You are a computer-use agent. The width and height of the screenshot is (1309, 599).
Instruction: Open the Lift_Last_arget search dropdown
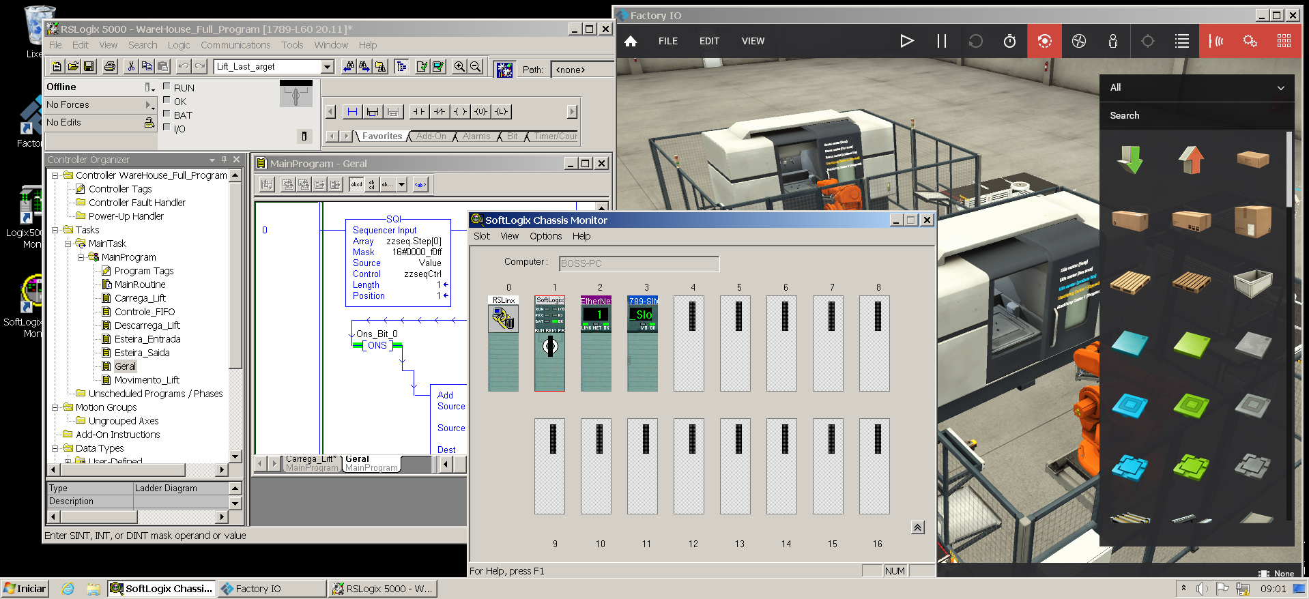point(328,66)
